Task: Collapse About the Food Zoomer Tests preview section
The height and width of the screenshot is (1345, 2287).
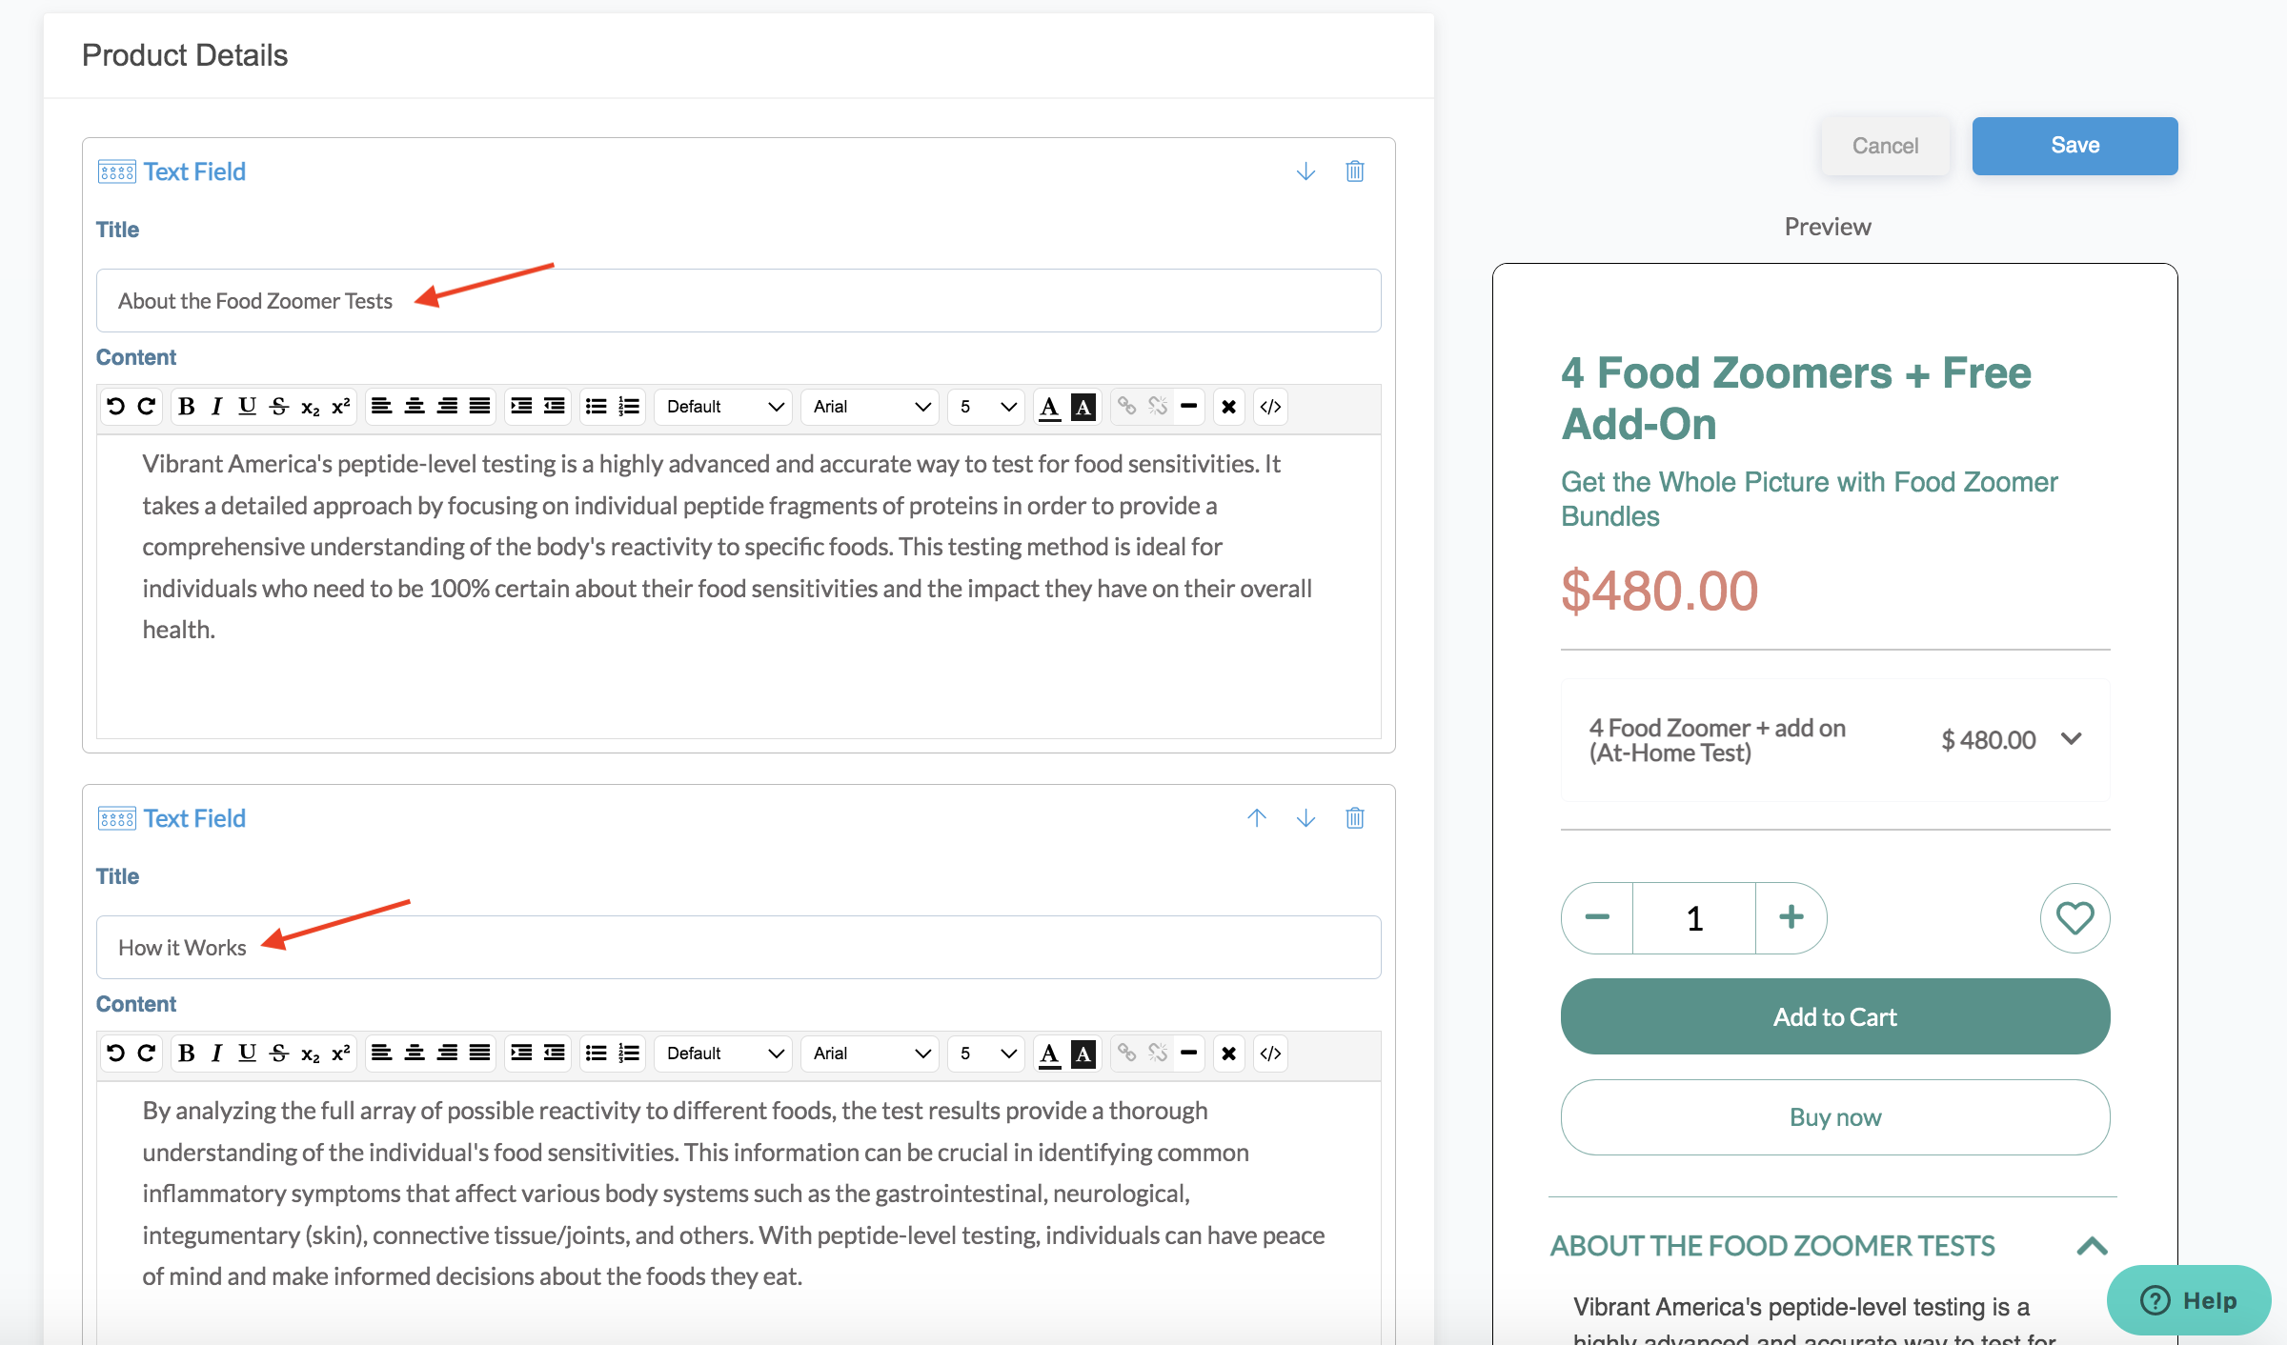Action: (2092, 1246)
